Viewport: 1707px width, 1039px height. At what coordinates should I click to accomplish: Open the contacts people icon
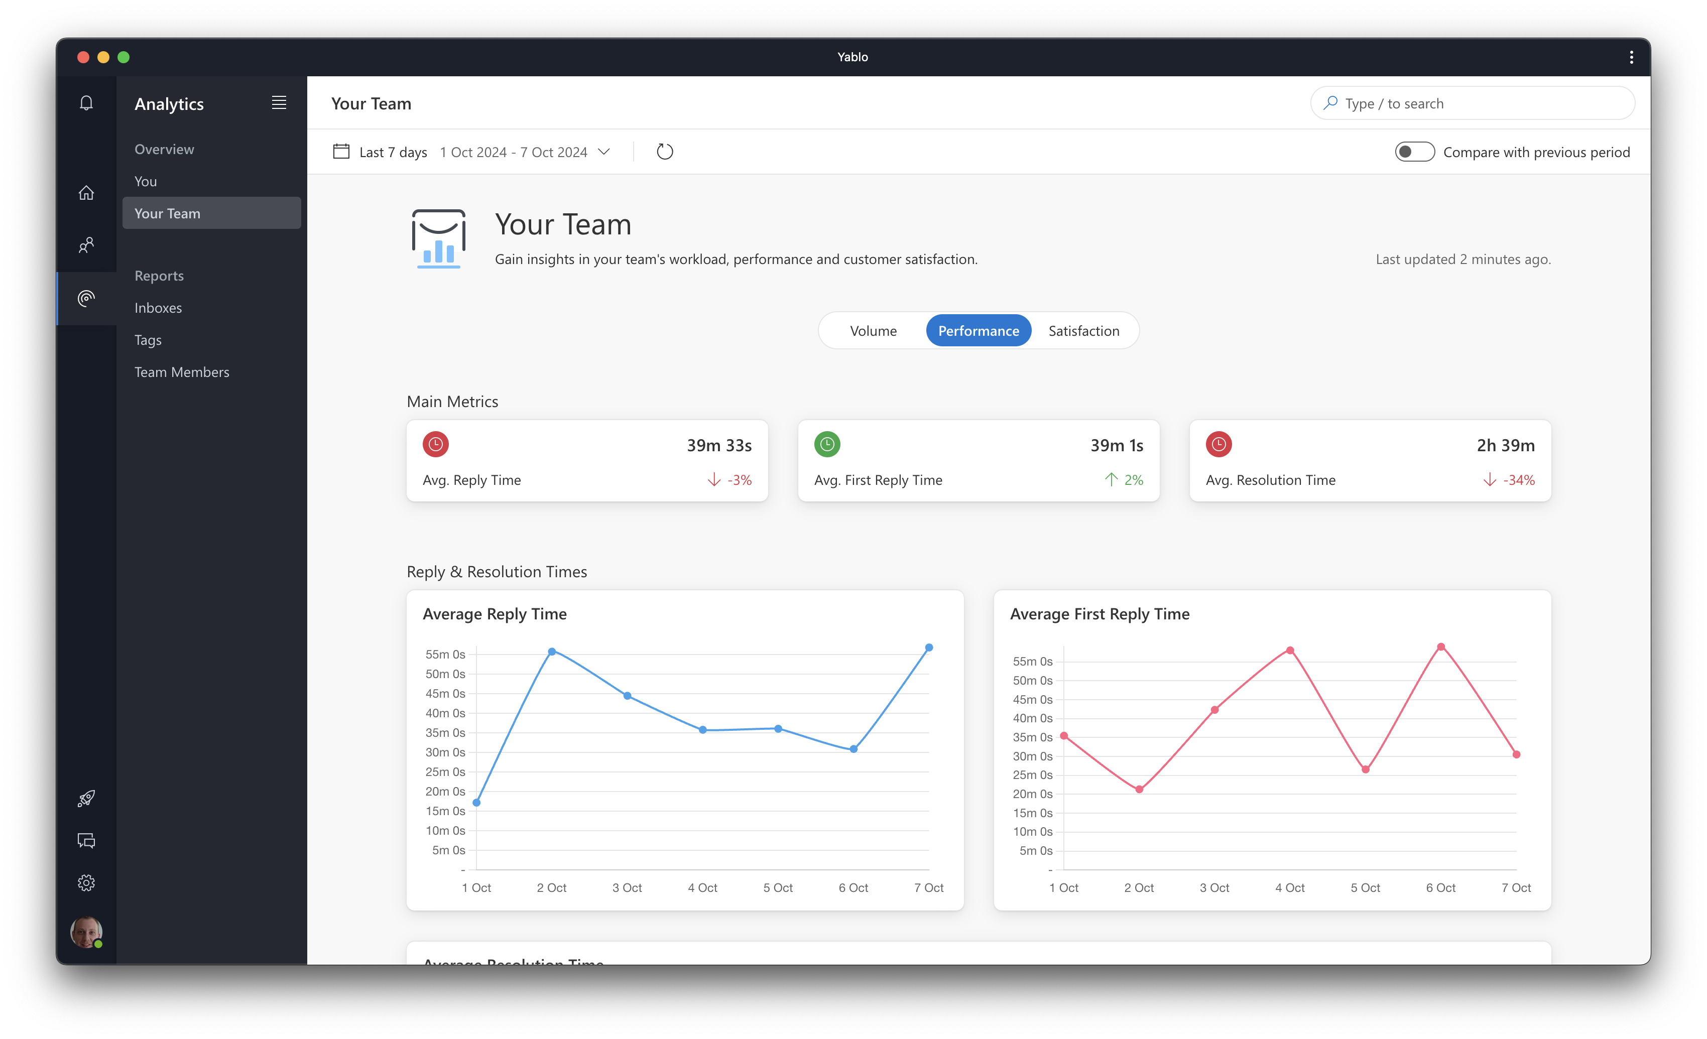(x=86, y=244)
